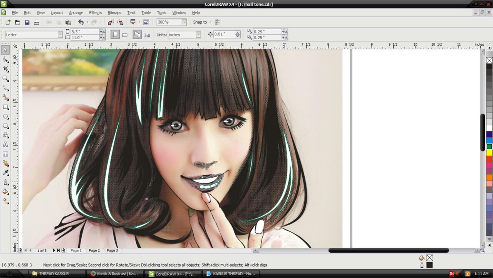Click the Print icon
The image size is (493, 278).
coord(37,22)
